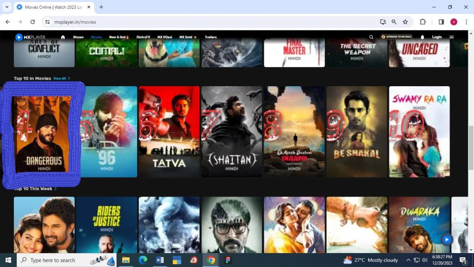Select the Movies menu item
This screenshot has width=474, height=267.
(96, 37)
